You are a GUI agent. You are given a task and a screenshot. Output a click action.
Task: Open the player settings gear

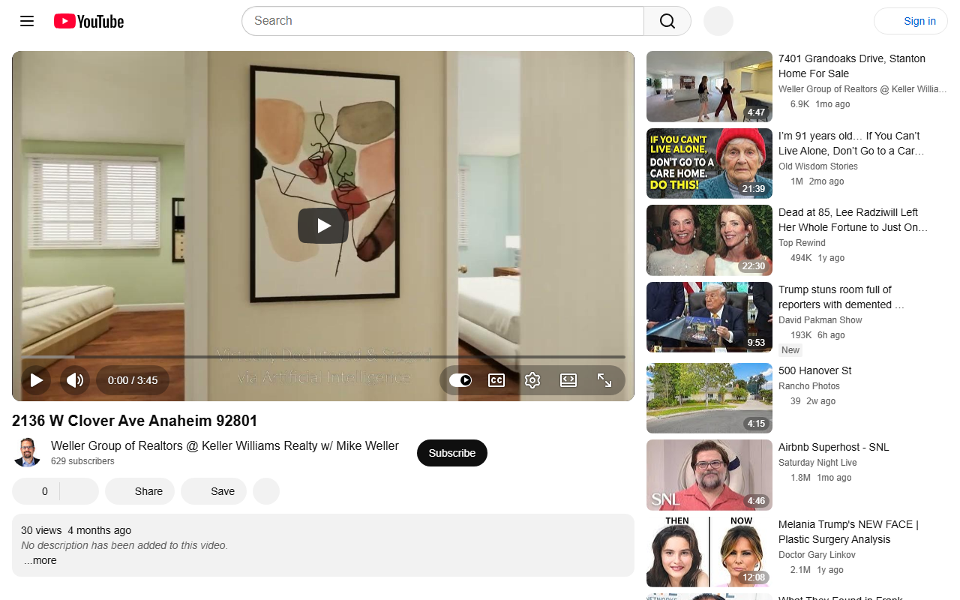coord(532,380)
